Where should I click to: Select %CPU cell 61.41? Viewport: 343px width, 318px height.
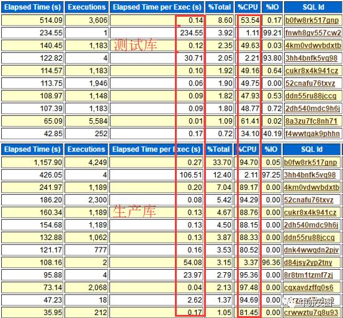[x=248, y=121]
